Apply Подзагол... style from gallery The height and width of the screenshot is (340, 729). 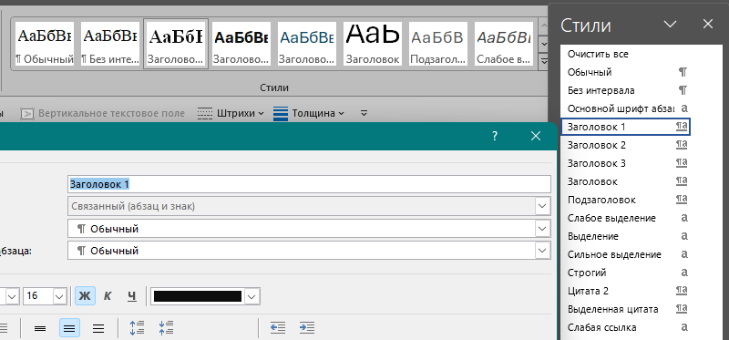pos(438,44)
